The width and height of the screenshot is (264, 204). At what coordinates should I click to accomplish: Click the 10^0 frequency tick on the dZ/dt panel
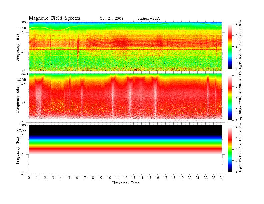(x=23, y=154)
